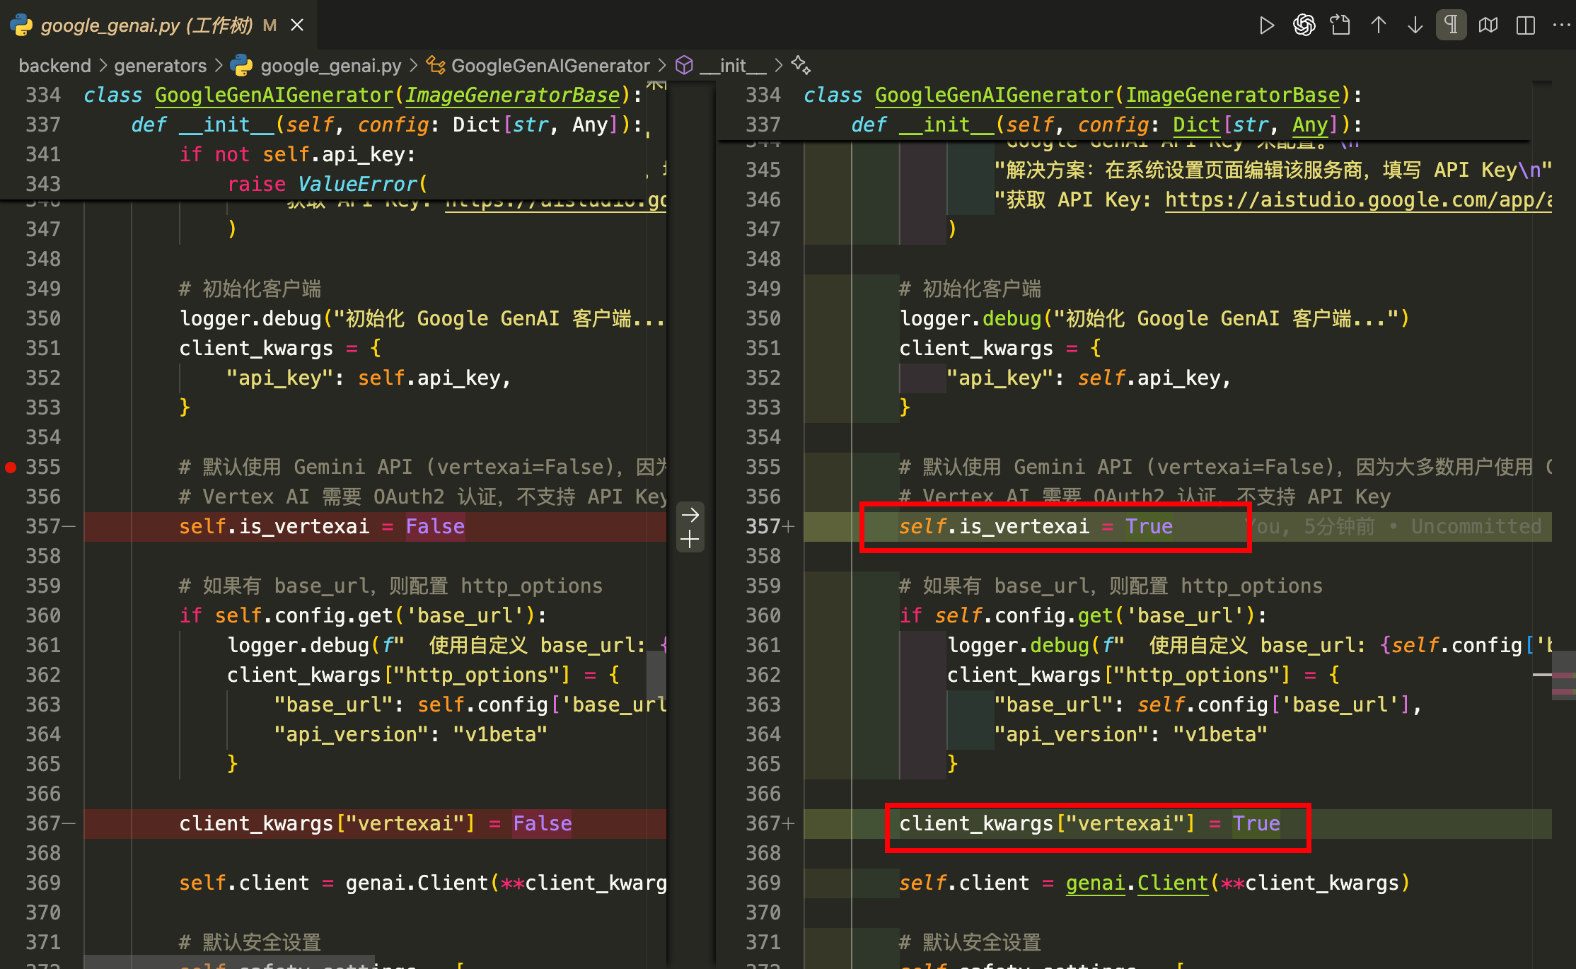The image size is (1576, 969).
Task: Click the M modified indicator on the tab
Action: [x=270, y=25]
